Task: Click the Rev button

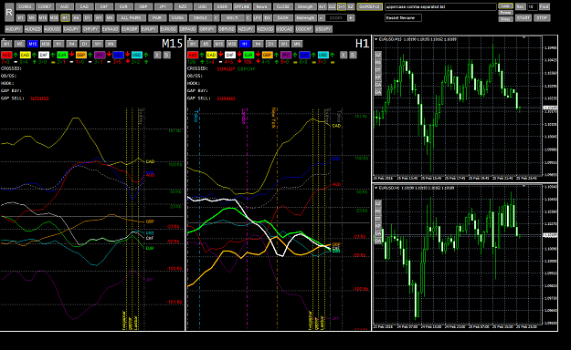Action: 520,7
